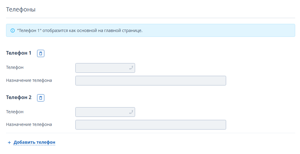
Task: Click the info icon in the blue notice
Action: tap(13, 30)
